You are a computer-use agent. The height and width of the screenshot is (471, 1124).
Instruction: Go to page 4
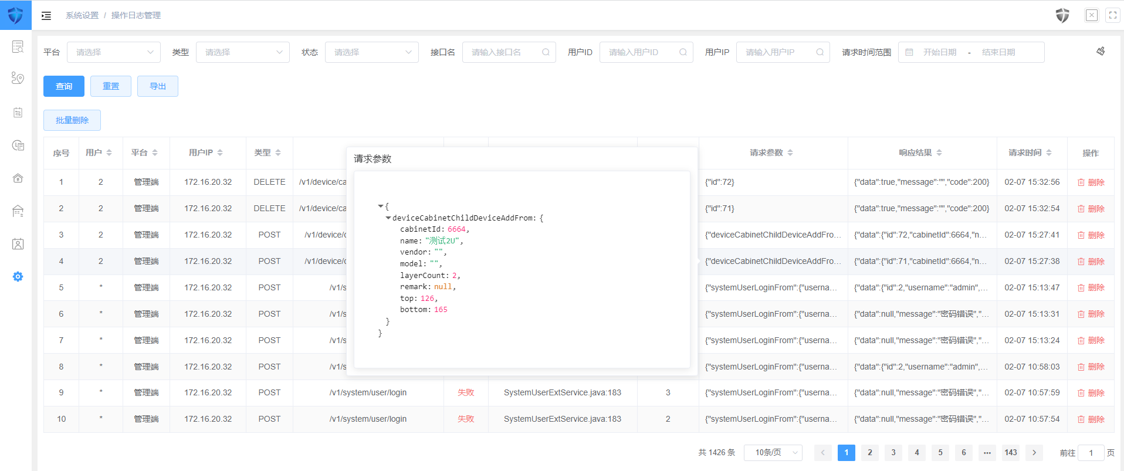[917, 452]
